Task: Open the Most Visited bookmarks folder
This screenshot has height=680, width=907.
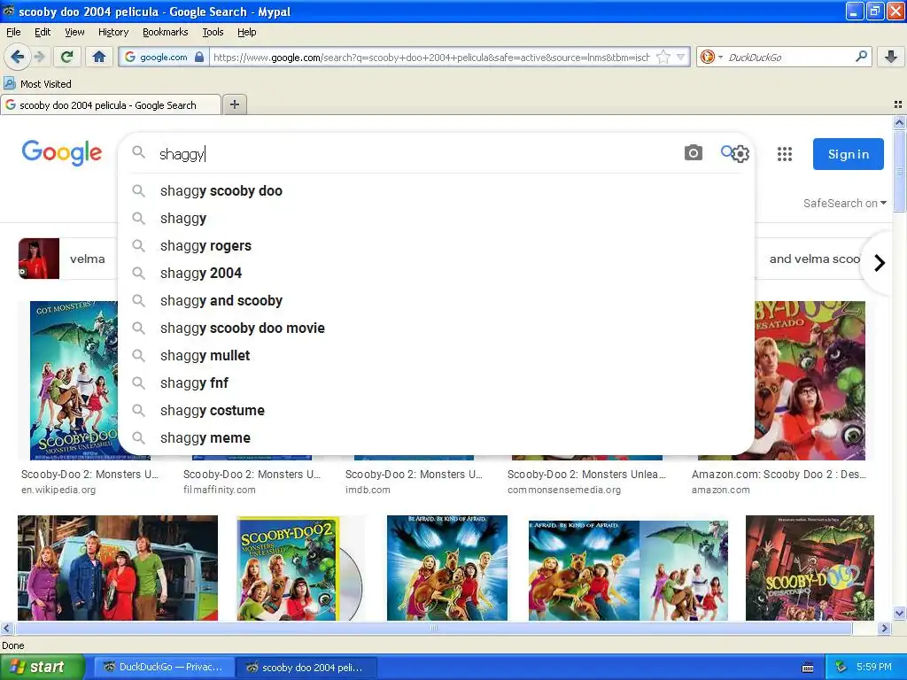Action: pos(37,84)
